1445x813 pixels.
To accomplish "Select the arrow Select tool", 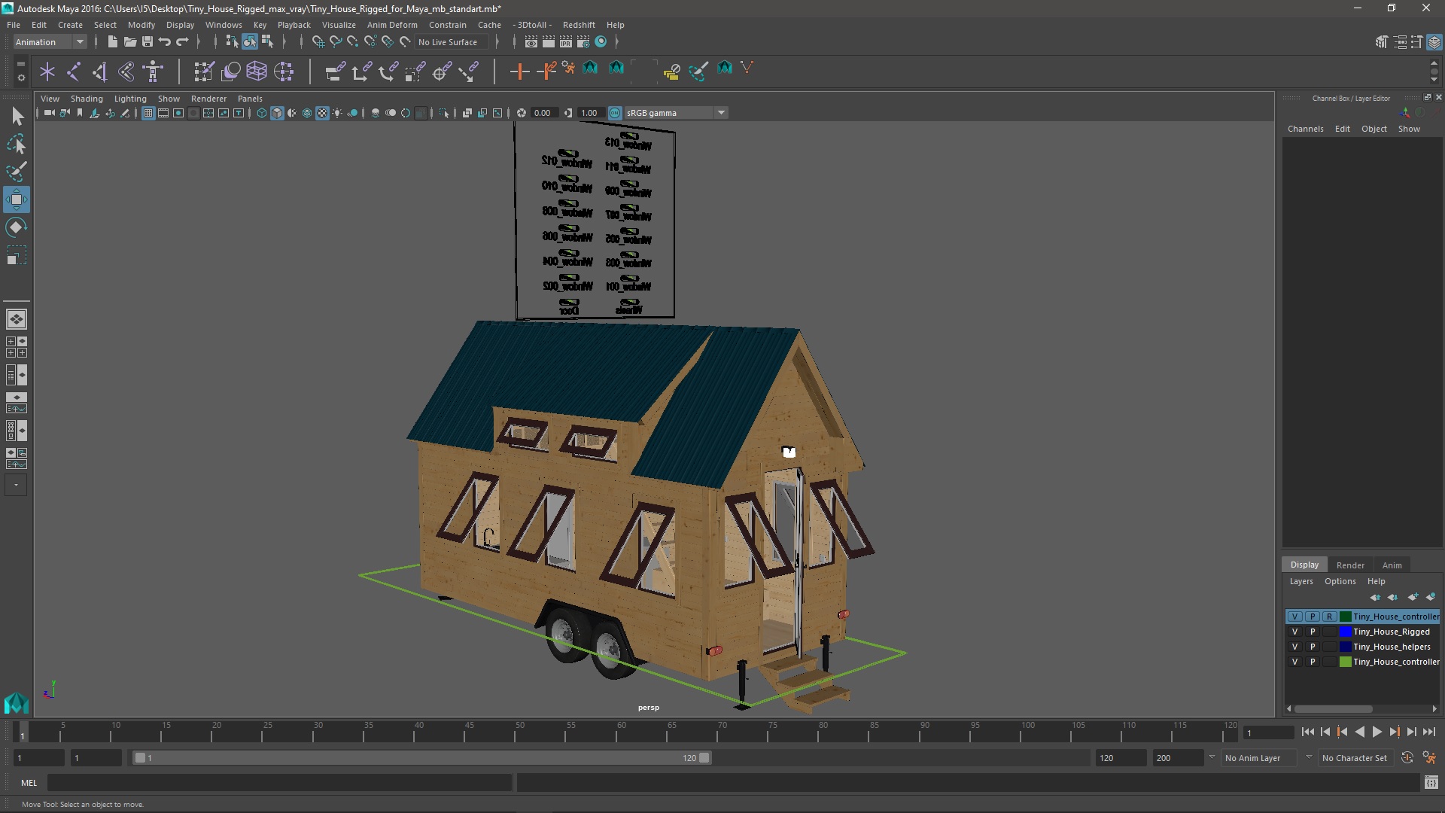I will coord(17,116).
